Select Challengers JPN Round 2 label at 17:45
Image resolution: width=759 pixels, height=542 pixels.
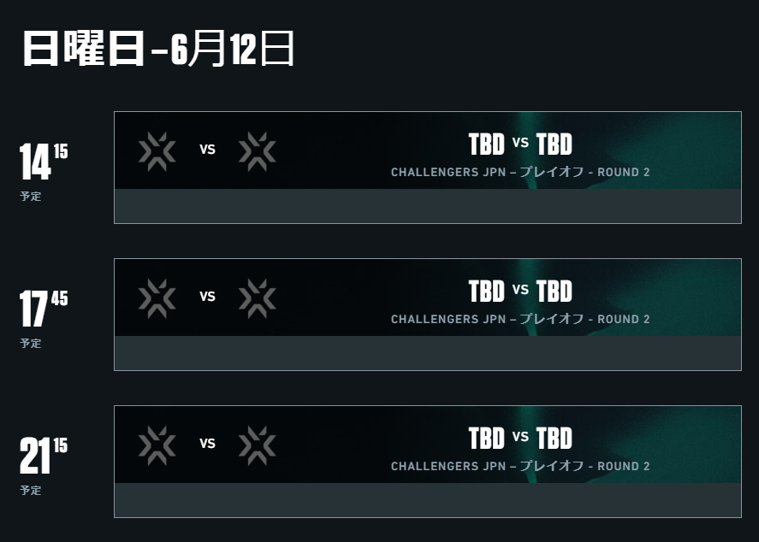tap(520, 319)
